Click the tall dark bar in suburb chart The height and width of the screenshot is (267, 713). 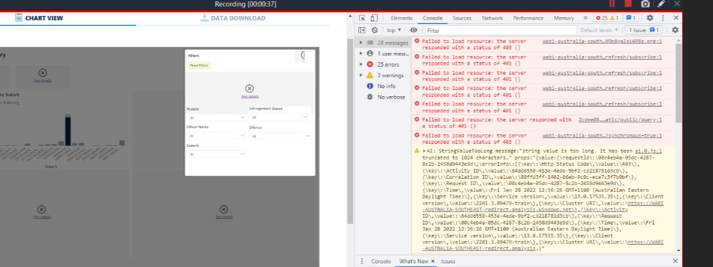(68, 131)
